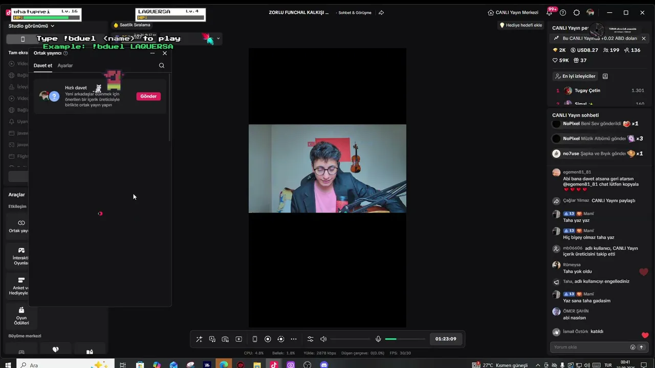Click the heart beside İsmail Öztürk katıldı

[x=645, y=335]
